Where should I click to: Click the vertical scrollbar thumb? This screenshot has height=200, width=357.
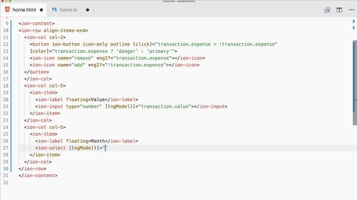pyautogui.click(x=355, y=83)
